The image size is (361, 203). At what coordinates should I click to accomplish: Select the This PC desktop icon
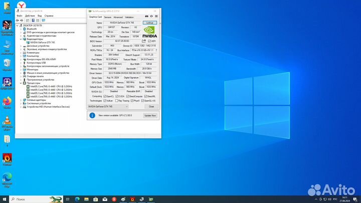7,48
